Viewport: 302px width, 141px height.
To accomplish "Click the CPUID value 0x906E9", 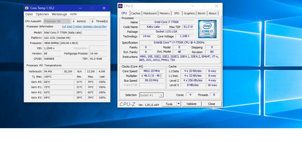I will pos(52,59).
